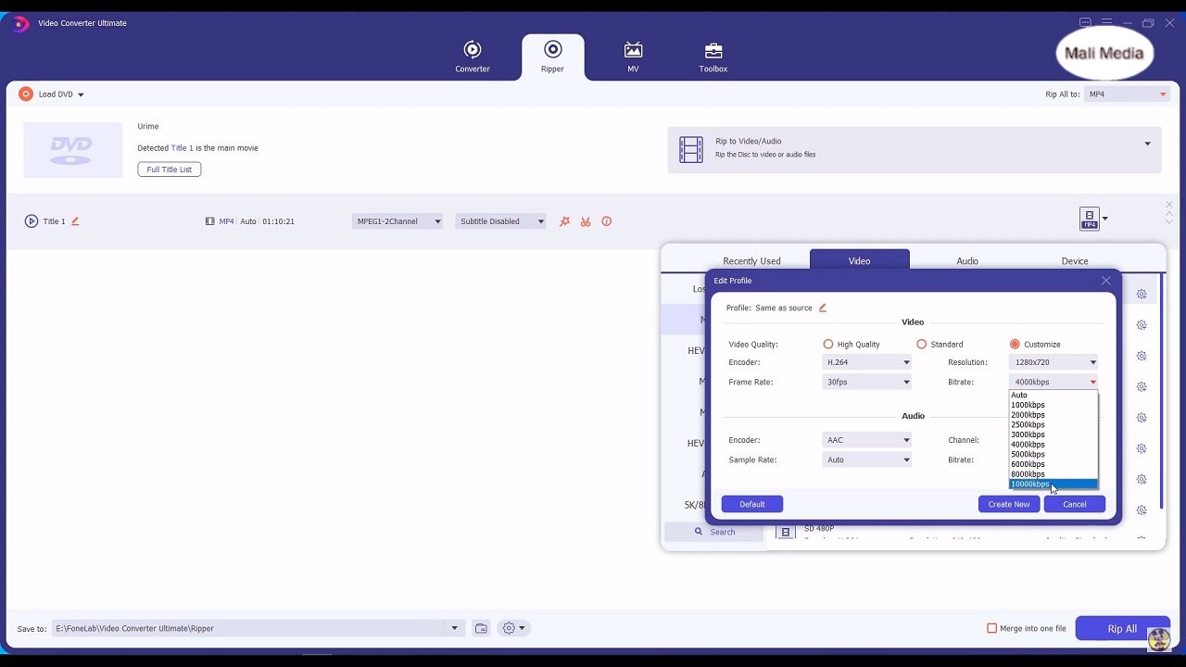Open the Toolbox module

tap(713, 57)
